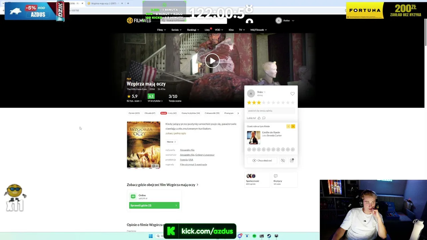Open the Spotify taskbar icon
This screenshot has width=427, height=240.
(254, 236)
